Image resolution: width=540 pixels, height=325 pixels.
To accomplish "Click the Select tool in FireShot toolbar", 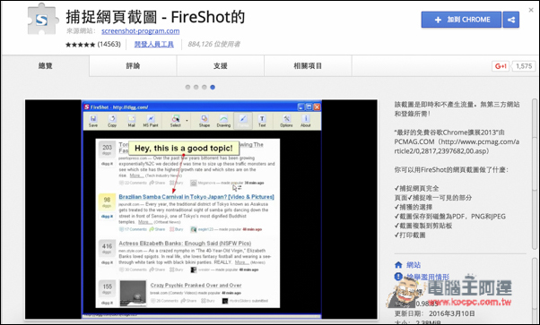I will point(175,121).
